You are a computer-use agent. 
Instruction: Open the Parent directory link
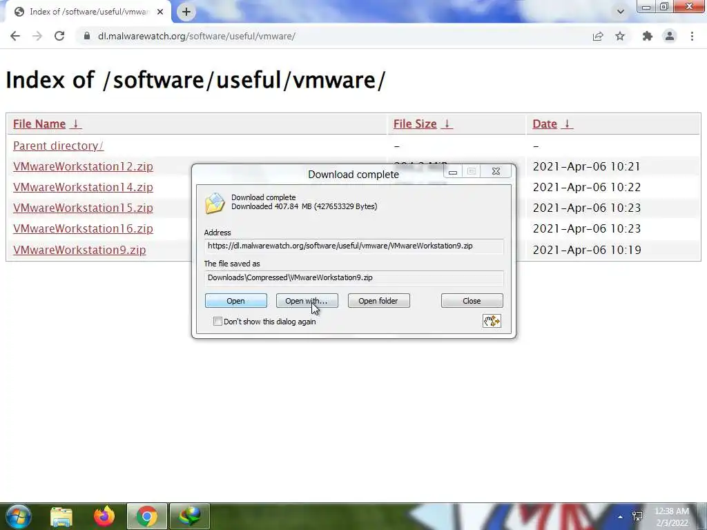tap(58, 146)
